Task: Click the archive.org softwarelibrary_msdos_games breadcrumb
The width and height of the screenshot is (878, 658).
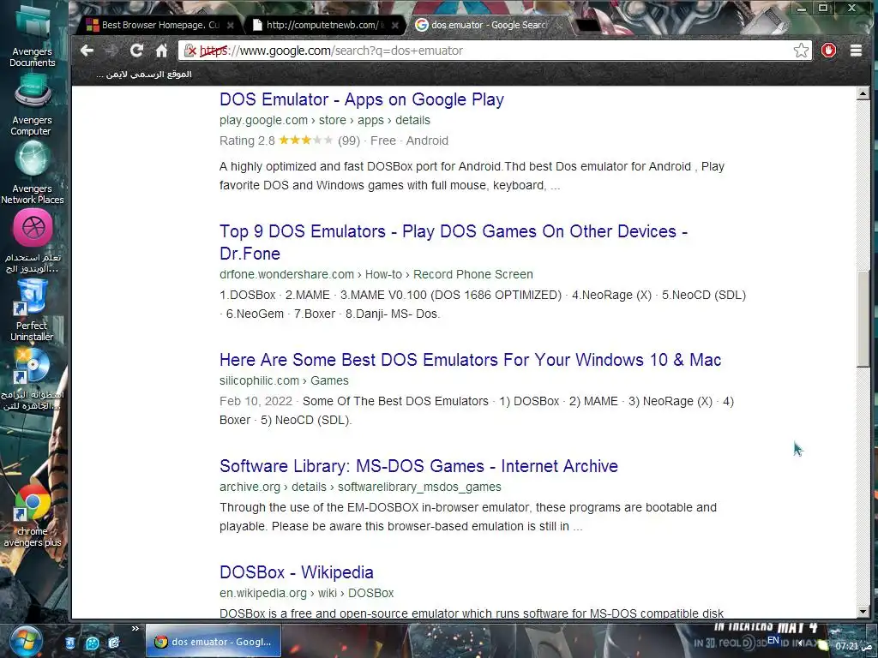Action: click(x=360, y=487)
